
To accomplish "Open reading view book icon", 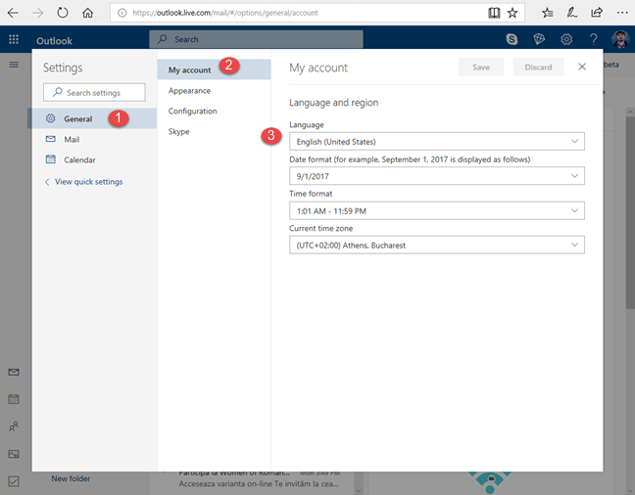I will click(494, 13).
